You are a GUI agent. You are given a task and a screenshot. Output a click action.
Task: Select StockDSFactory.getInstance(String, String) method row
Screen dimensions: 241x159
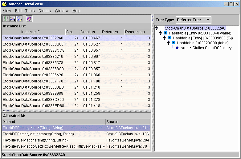[x=38, y=134]
